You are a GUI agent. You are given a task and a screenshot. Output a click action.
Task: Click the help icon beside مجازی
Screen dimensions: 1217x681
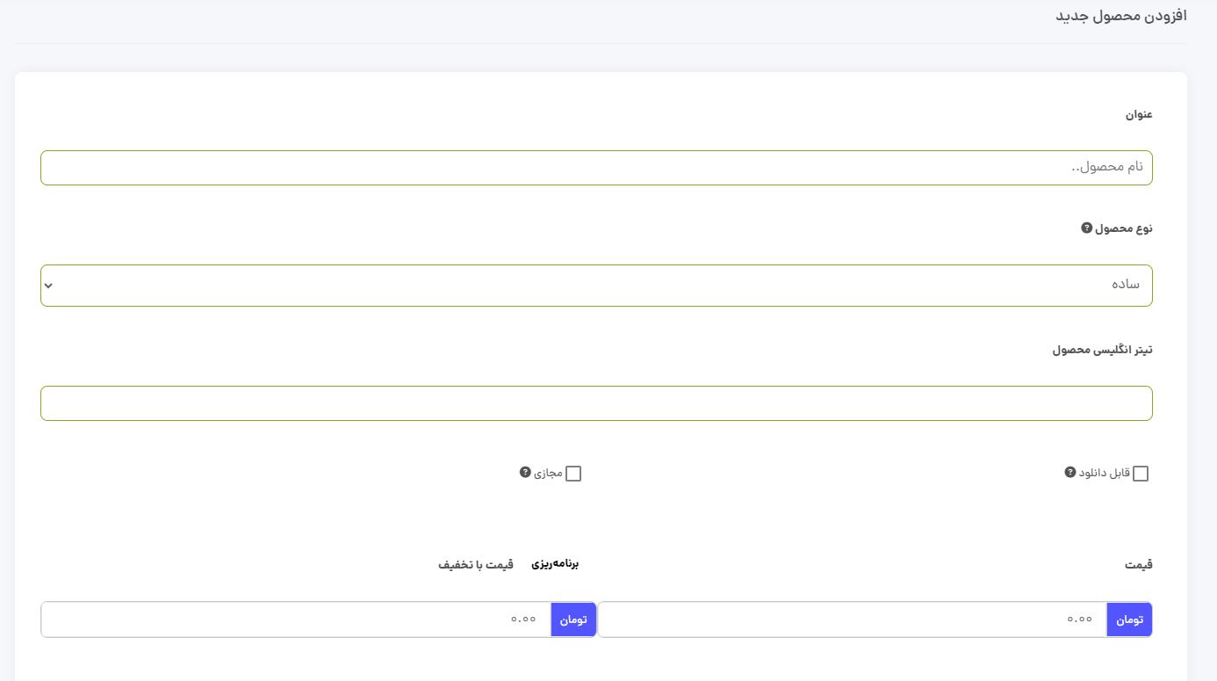click(x=525, y=472)
